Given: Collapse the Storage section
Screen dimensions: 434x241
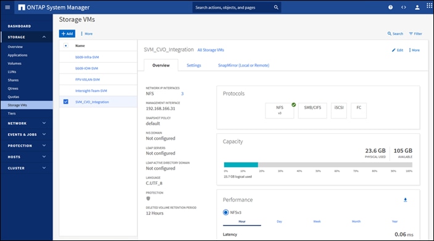Looking at the screenshot, I should 44,37.
